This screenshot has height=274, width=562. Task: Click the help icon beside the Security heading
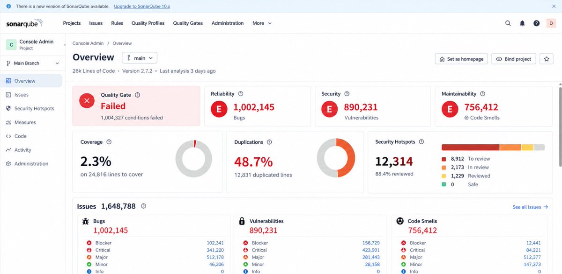[x=347, y=94]
